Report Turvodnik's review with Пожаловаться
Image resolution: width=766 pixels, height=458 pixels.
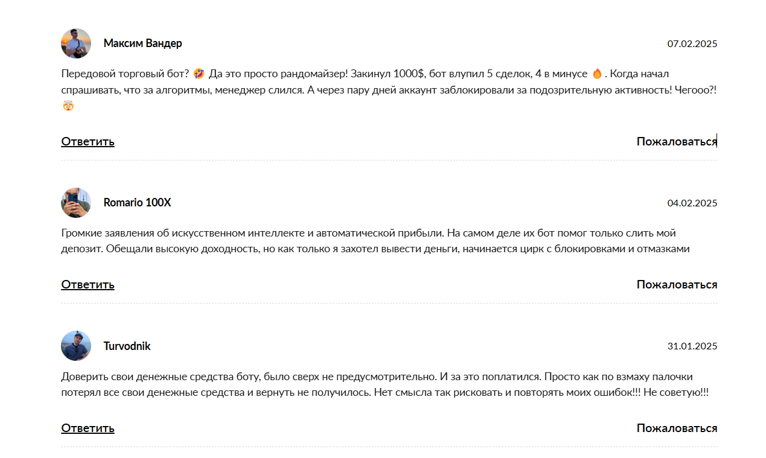677,428
